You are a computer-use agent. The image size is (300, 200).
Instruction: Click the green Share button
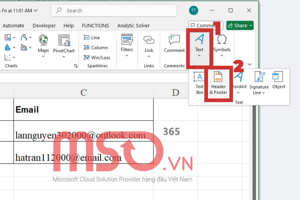tap(239, 25)
